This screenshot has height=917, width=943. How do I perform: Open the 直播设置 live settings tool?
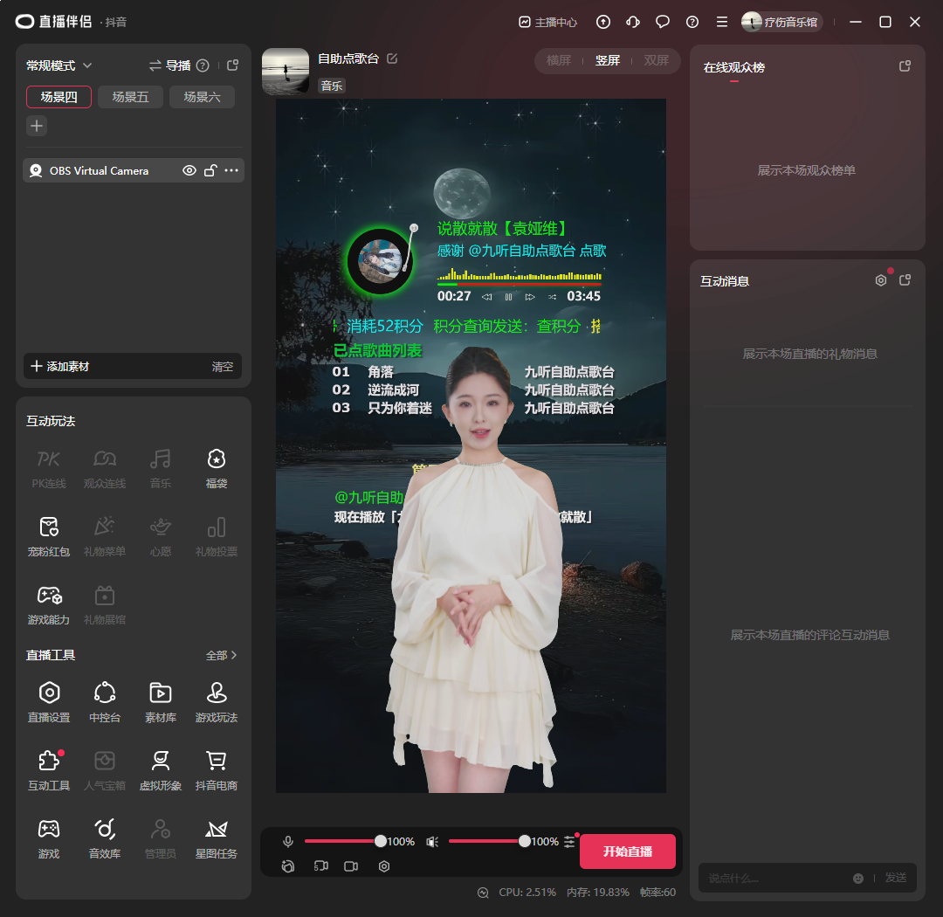pos(49,702)
